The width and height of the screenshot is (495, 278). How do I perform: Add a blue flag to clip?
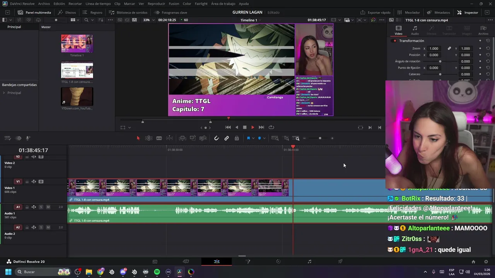[248, 138]
